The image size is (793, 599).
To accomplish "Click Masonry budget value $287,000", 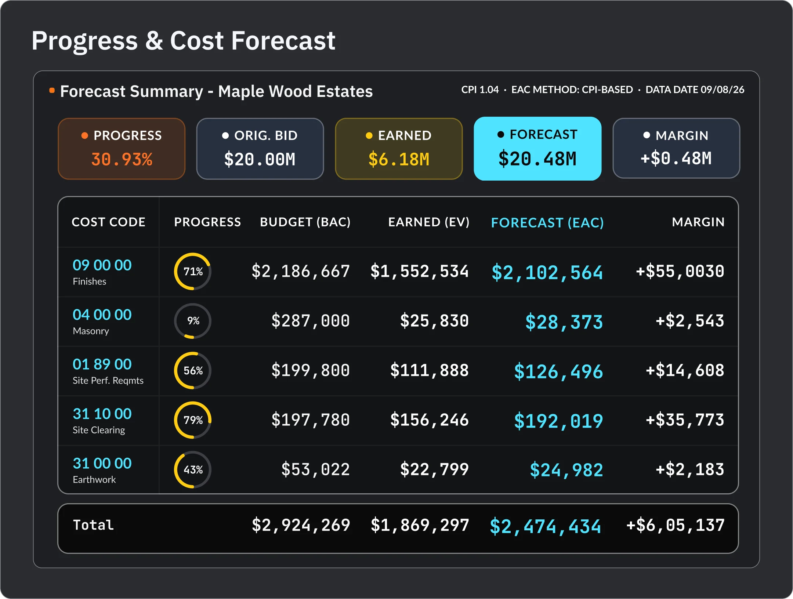I will 311,321.
